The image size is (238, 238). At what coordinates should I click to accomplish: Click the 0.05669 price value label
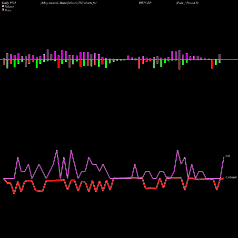(231, 178)
